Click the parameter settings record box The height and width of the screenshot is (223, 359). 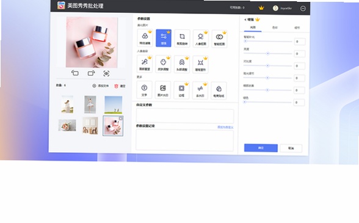tap(185, 141)
